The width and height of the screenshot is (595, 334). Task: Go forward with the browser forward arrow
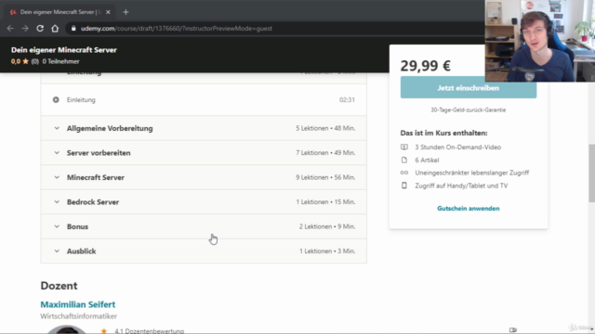[25, 29]
